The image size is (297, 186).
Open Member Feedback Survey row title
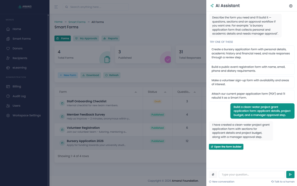pyautogui.click(x=86, y=115)
